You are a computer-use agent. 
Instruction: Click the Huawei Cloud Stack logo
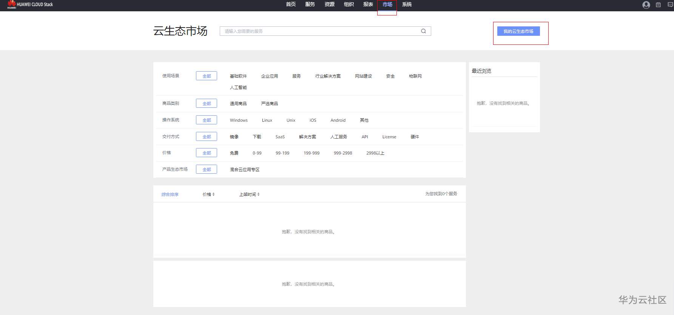(30, 5)
